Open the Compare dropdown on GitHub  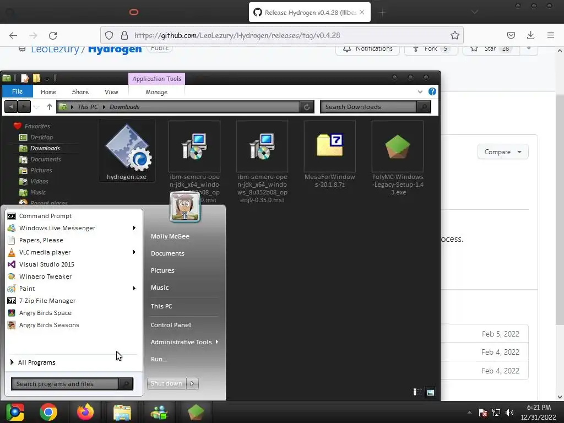pos(503,152)
